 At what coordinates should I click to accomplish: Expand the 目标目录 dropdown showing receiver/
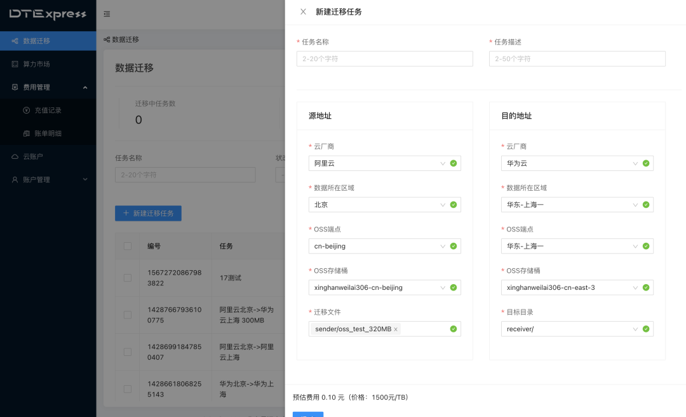coord(570,329)
